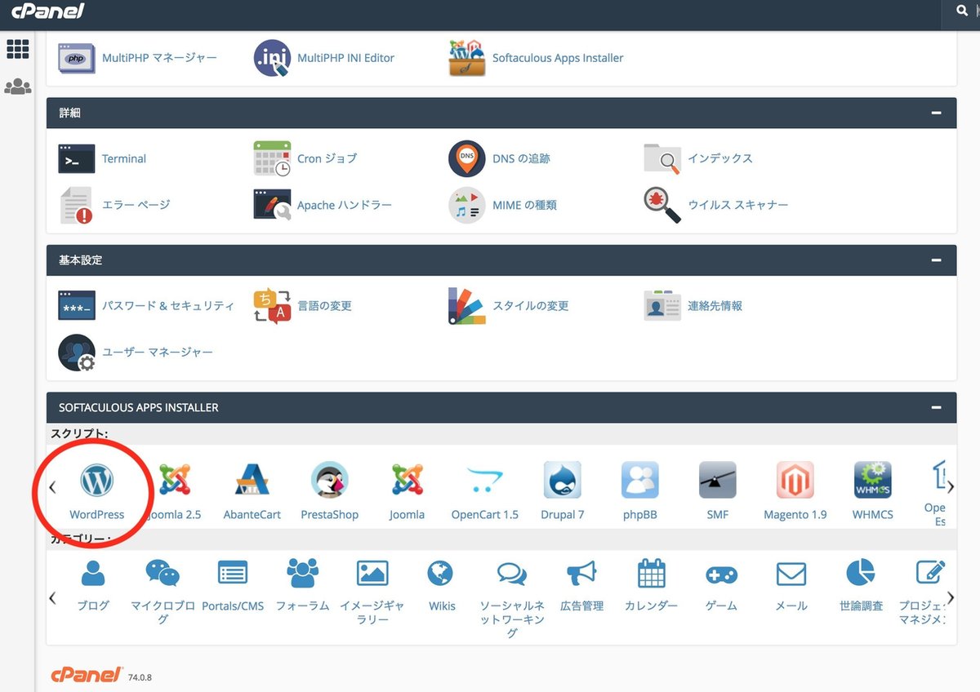Open the イメージギャラリー category icon
Screen dimensions: 980x692
pos(372,573)
